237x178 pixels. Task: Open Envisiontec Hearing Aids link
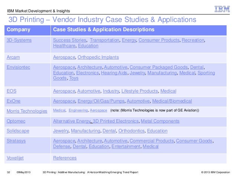tap(114, 73)
